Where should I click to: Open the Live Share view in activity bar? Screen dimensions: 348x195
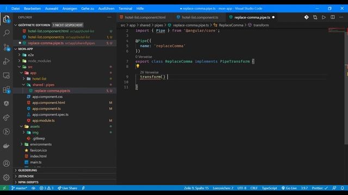click(x=6, y=118)
